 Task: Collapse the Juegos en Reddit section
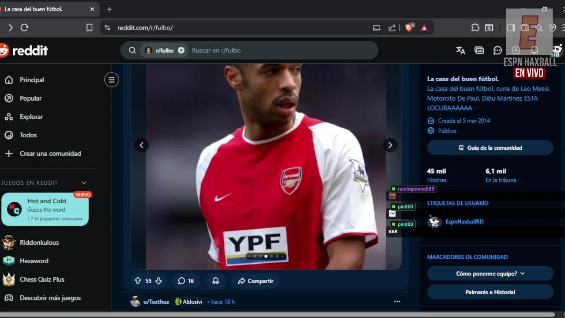coord(84,183)
